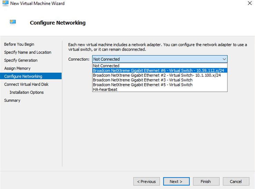
Task: Jump to the Specify Generation step
Action: [21, 60]
